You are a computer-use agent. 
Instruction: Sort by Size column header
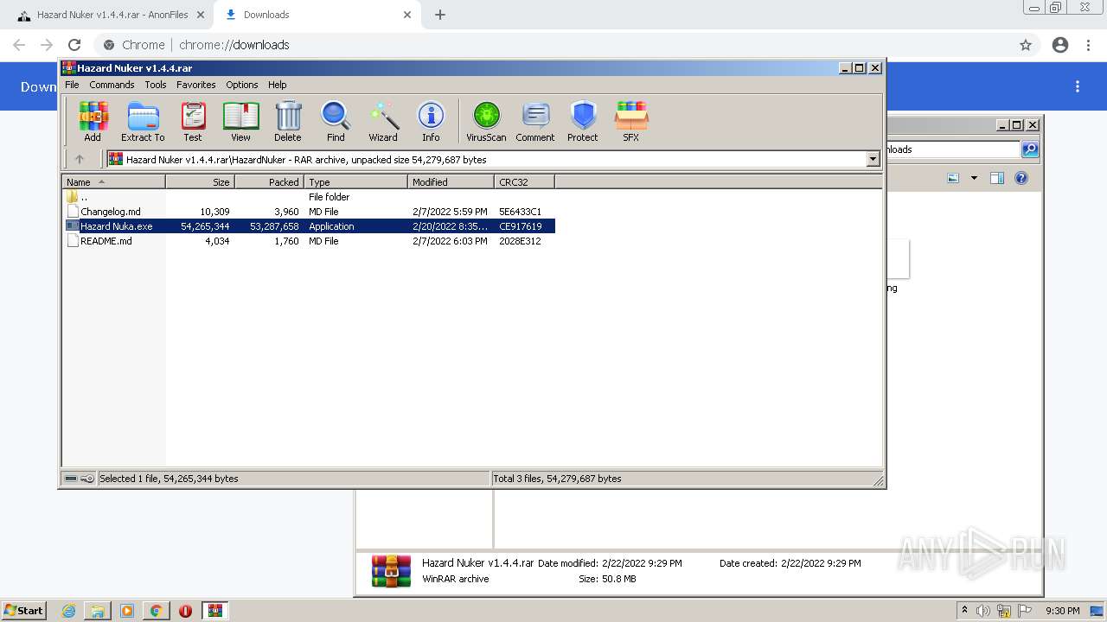point(200,182)
